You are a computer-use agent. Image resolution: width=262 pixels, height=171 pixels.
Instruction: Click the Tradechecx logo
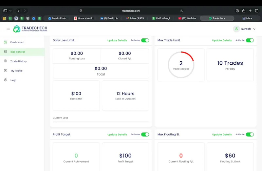pyautogui.click(x=30, y=29)
